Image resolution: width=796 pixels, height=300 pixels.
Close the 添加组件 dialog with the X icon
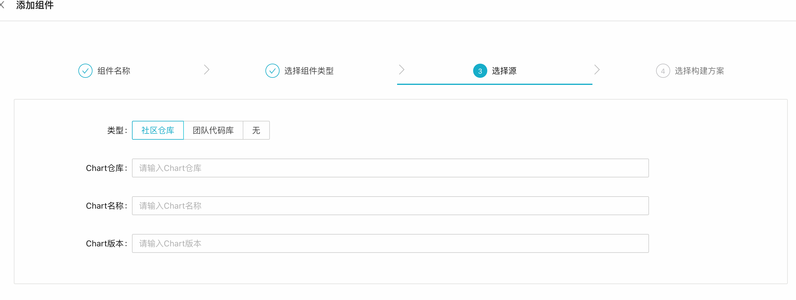point(1,5)
